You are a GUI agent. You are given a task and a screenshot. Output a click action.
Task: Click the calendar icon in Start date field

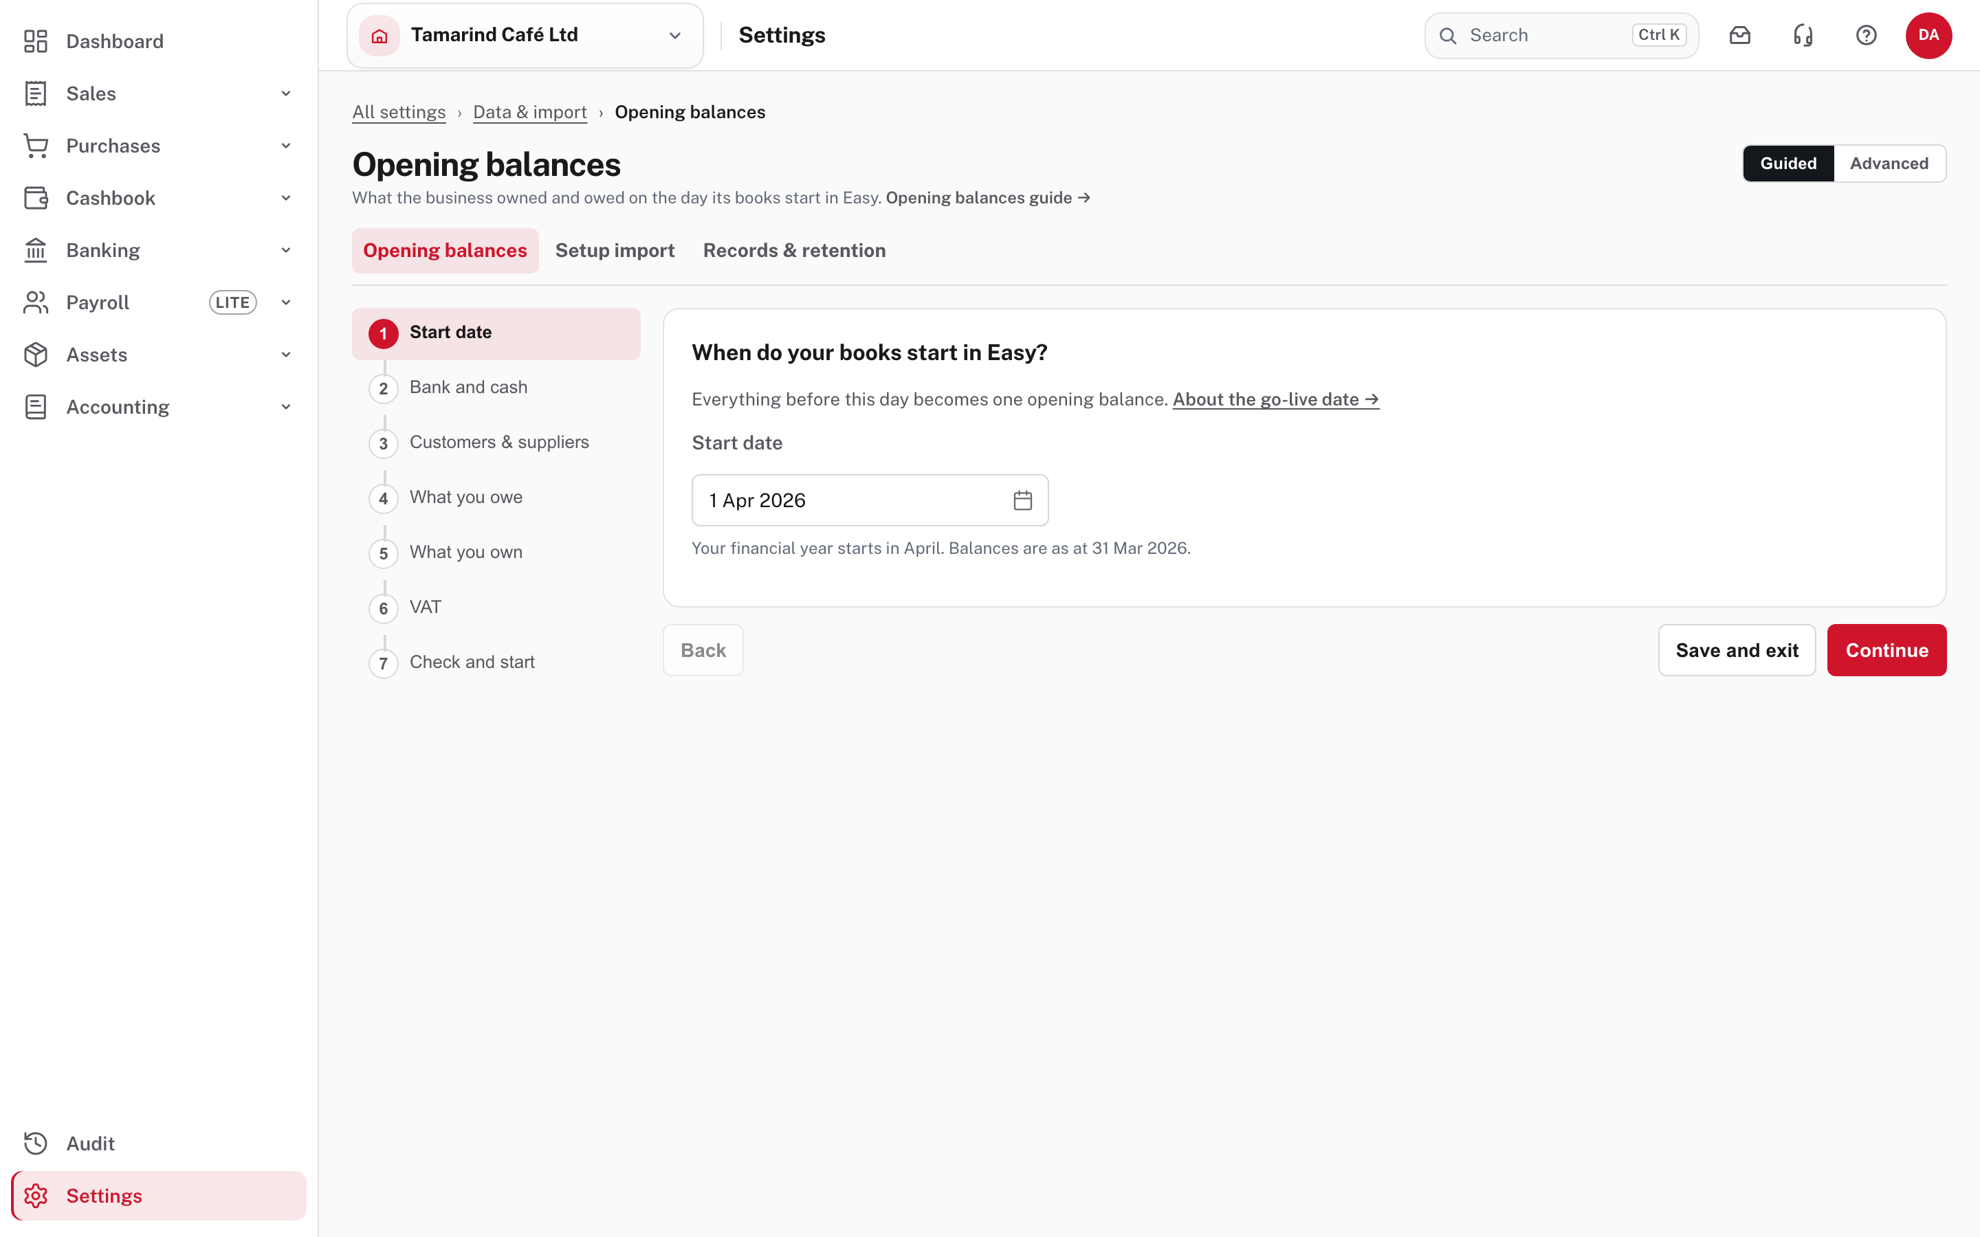coord(1023,500)
